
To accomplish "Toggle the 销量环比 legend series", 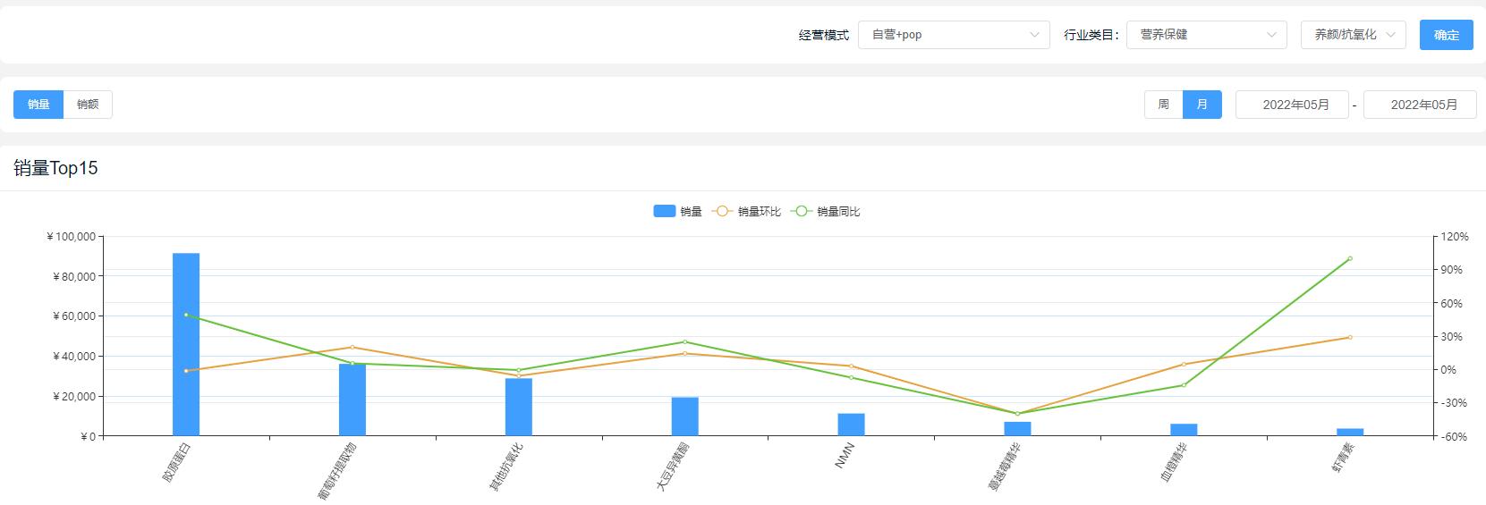I will pyautogui.click(x=746, y=212).
